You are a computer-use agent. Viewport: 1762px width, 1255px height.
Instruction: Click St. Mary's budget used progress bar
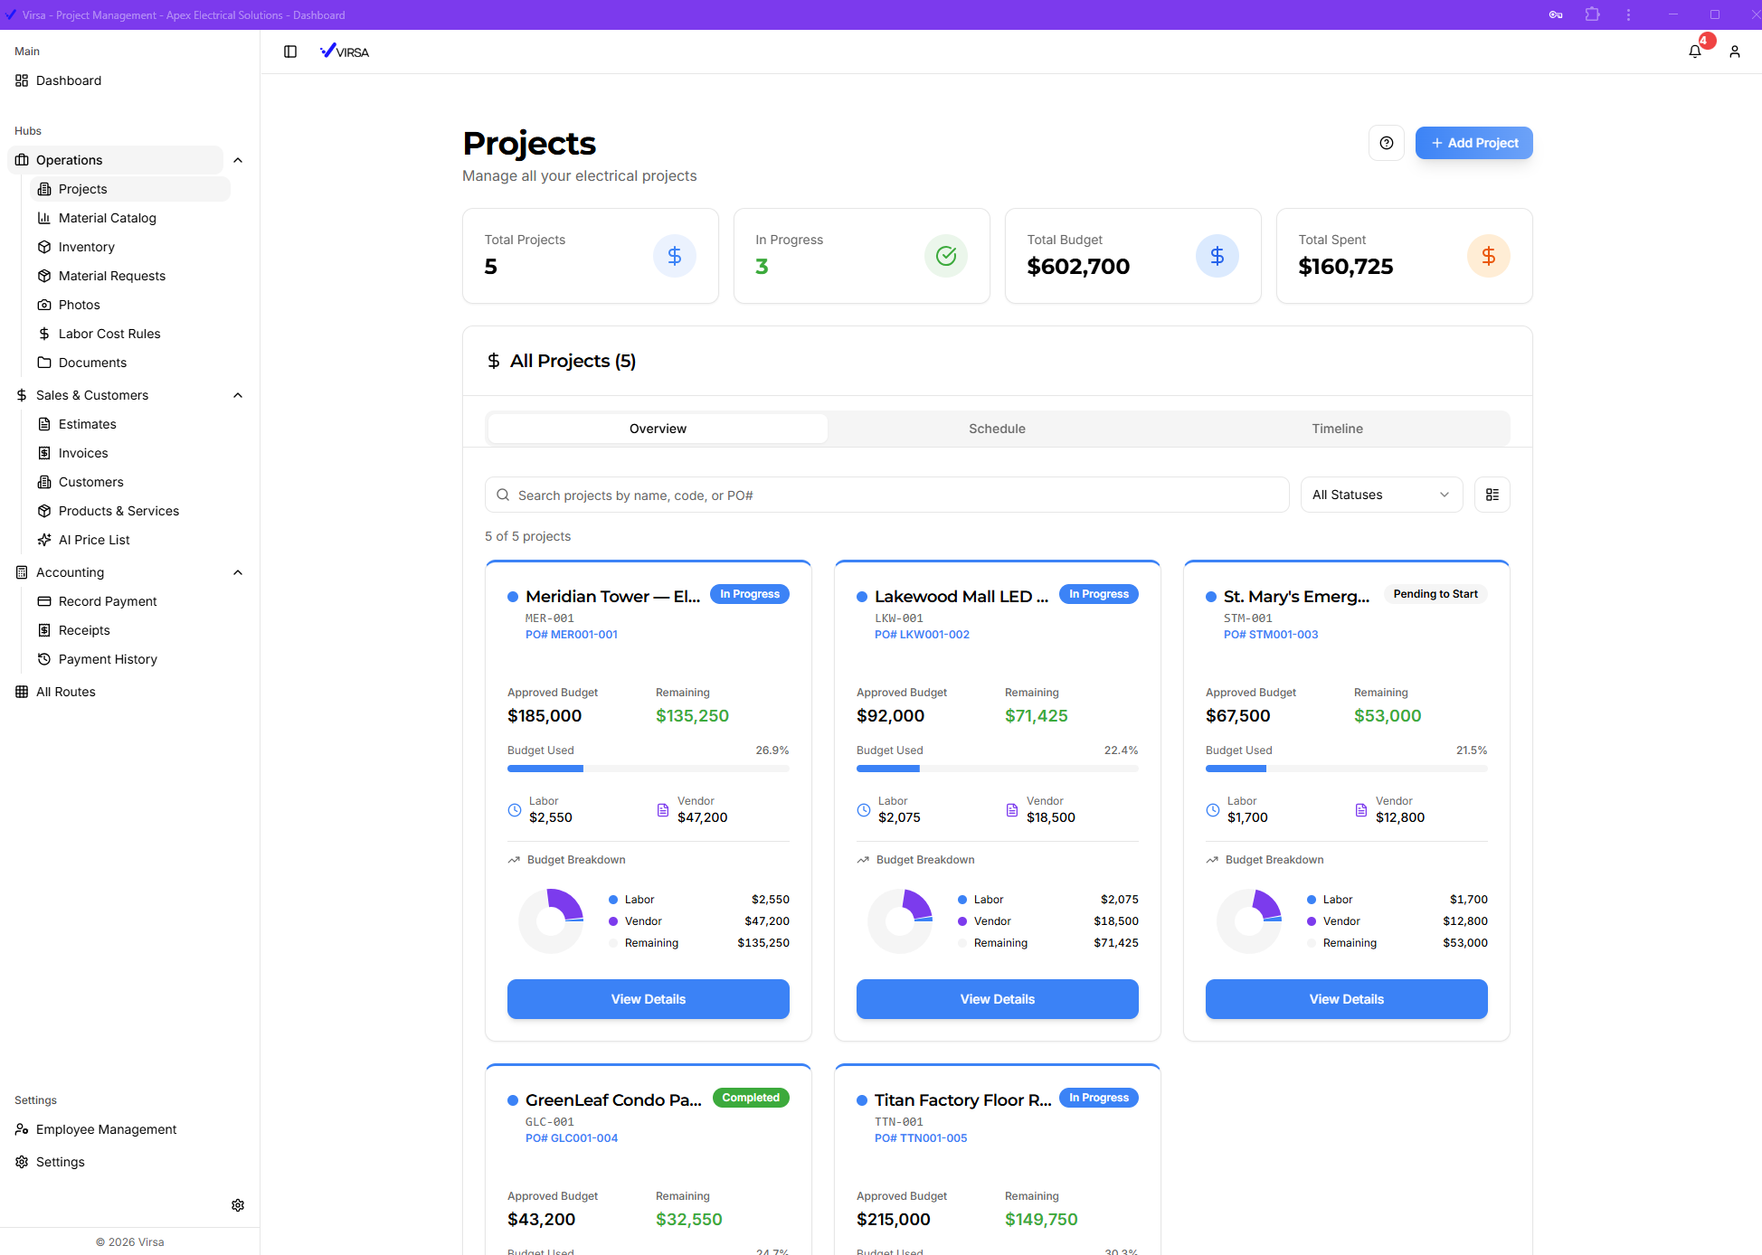[x=1346, y=769]
